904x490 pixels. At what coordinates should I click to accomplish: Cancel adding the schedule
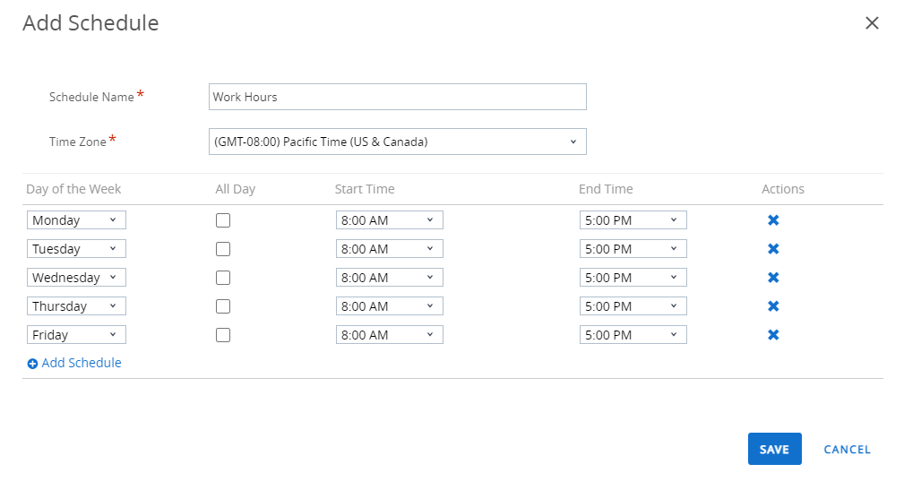tap(847, 450)
